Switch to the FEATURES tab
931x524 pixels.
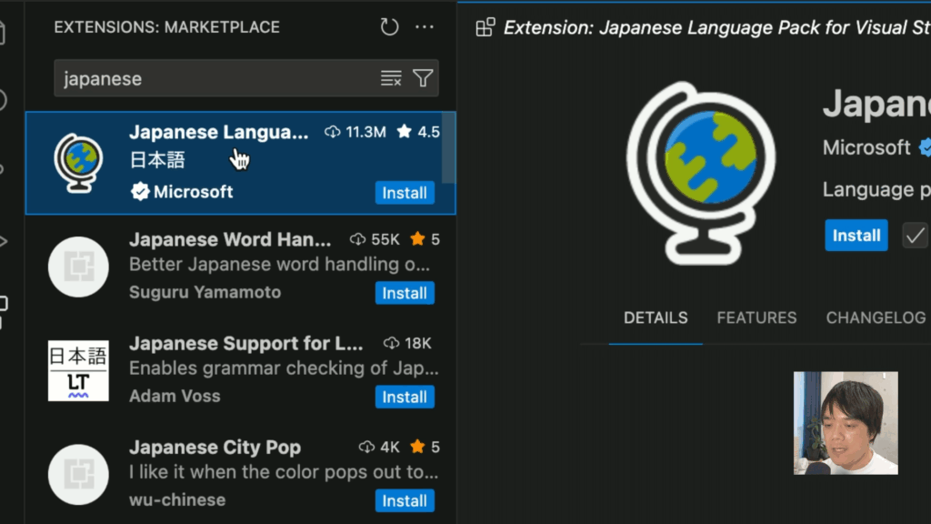click(x=756, y=317)
